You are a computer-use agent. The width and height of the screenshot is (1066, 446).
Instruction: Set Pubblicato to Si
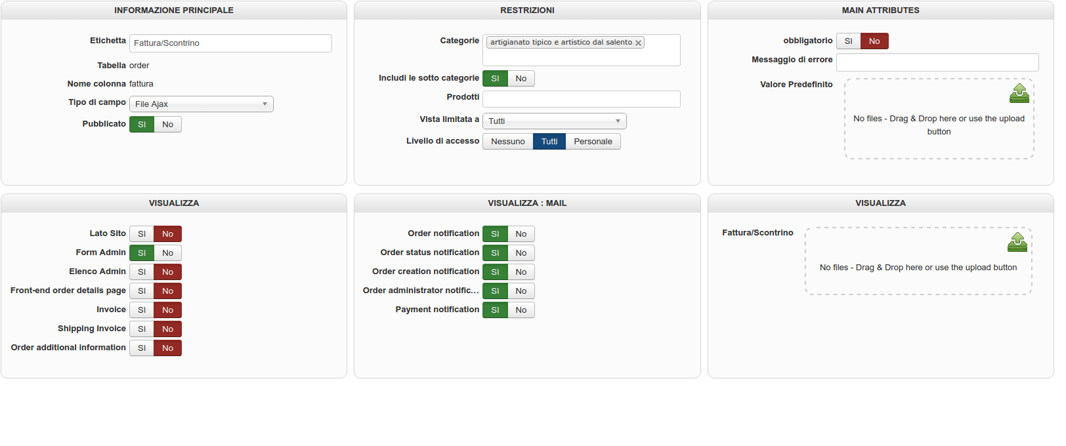(x=142, y=125)
